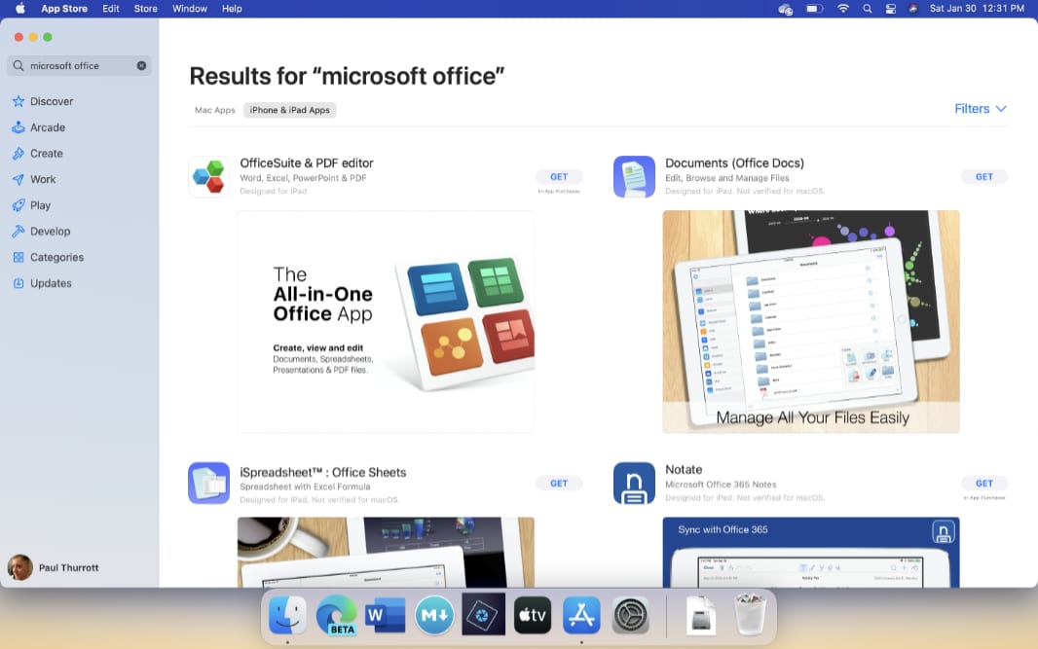
Task: Get iSpreadsheet Office Sheets
Action: point(559,484)
